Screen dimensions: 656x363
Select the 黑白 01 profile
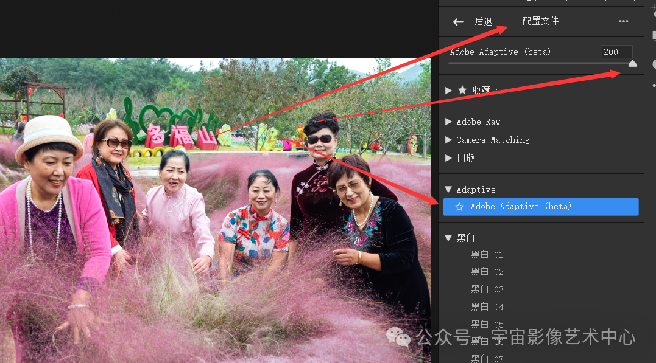tap(487, 254)
